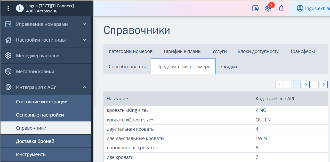Image resolution: width=330 pixels, height=162 pixels.
Task: Click the Настройки гостиницы house icon
Action: click(8, 40)
